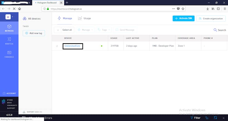Viewport: 228px width, 121px height.
Task: Click the Send Message button
Action: tap(125, 30)
